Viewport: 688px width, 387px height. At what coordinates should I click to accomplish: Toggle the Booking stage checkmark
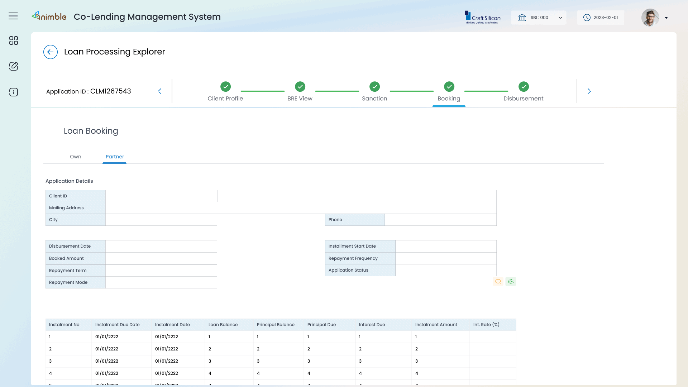(449, 86)
